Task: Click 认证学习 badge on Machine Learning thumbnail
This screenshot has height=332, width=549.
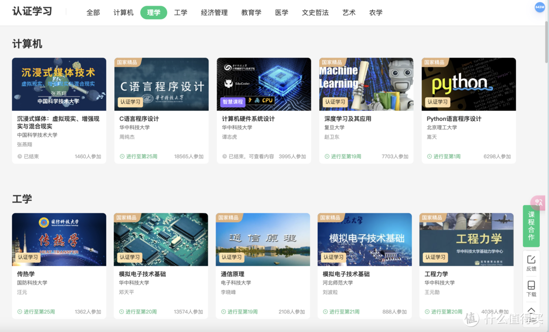Action: [335, 102]
